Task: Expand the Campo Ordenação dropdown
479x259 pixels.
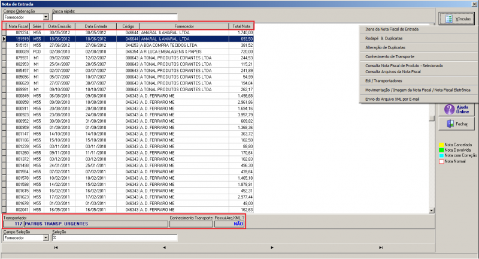Action: (46, 17)
